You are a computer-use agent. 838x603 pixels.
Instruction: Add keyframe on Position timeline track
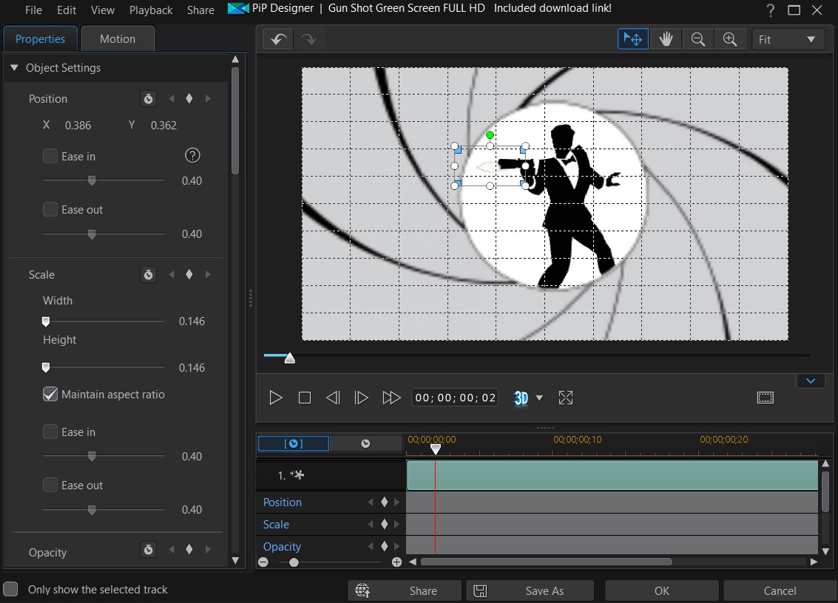[x=384, y=502]
